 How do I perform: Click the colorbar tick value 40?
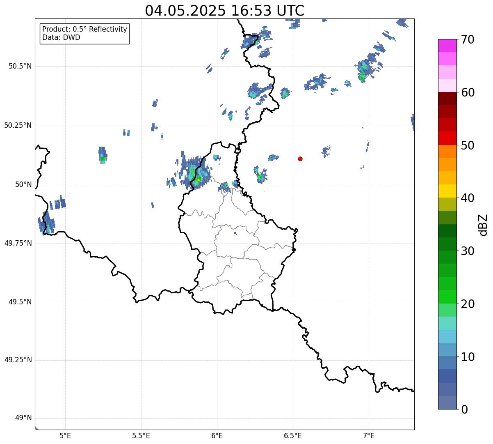[468, 198]
